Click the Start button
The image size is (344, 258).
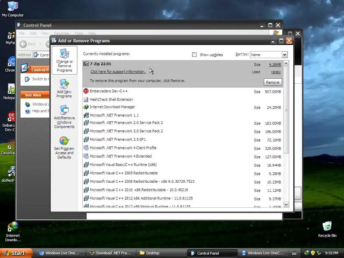pyautogui.click(x=16, y=253)
